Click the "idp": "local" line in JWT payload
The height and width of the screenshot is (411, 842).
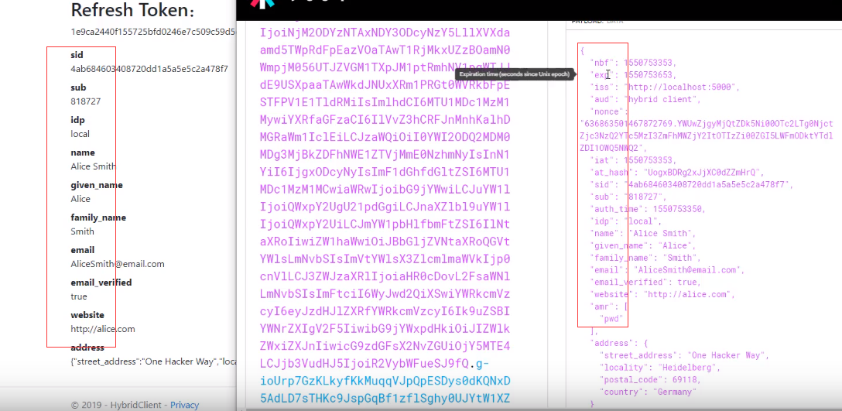(x=625, y=221)
